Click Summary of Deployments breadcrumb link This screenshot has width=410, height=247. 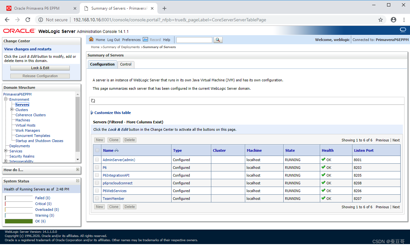coord(121,47)
